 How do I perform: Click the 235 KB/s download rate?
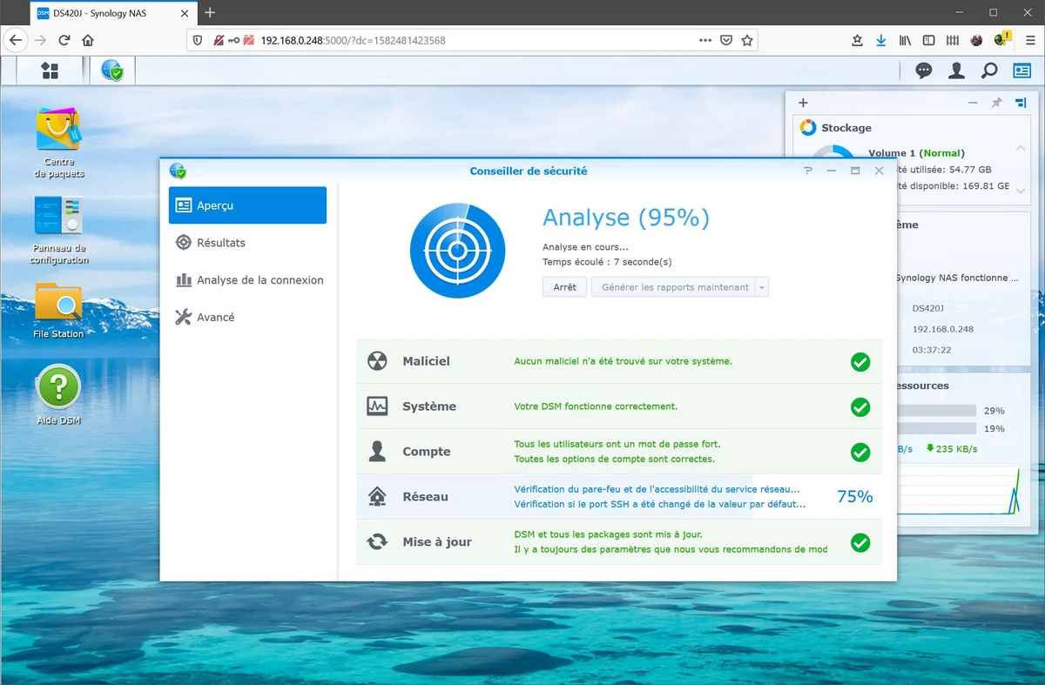tap(951, 449)
